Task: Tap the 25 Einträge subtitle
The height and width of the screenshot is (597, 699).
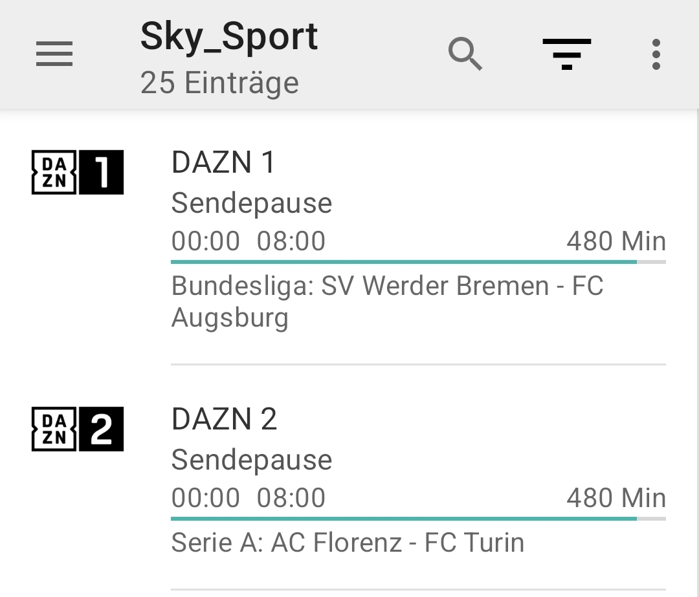Action: pyautogui.click(x=219, y=83)
